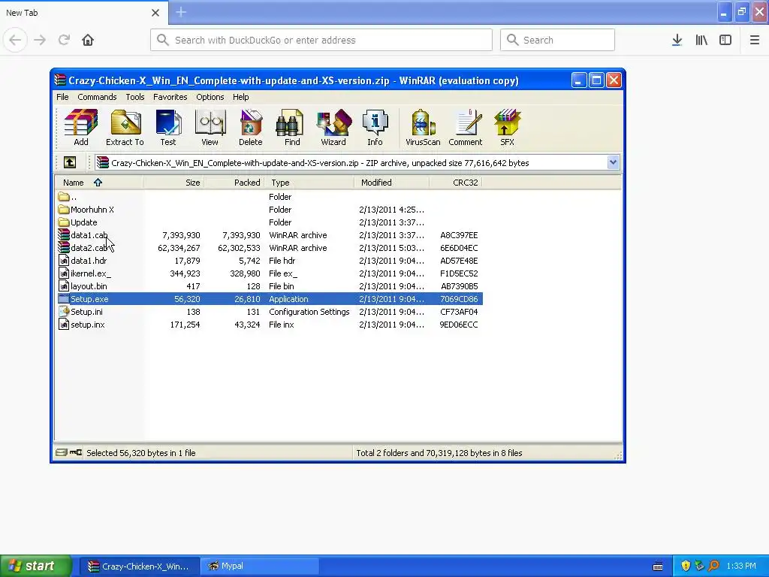
Task: Open the Commands menu
Action: click(97, 97)
